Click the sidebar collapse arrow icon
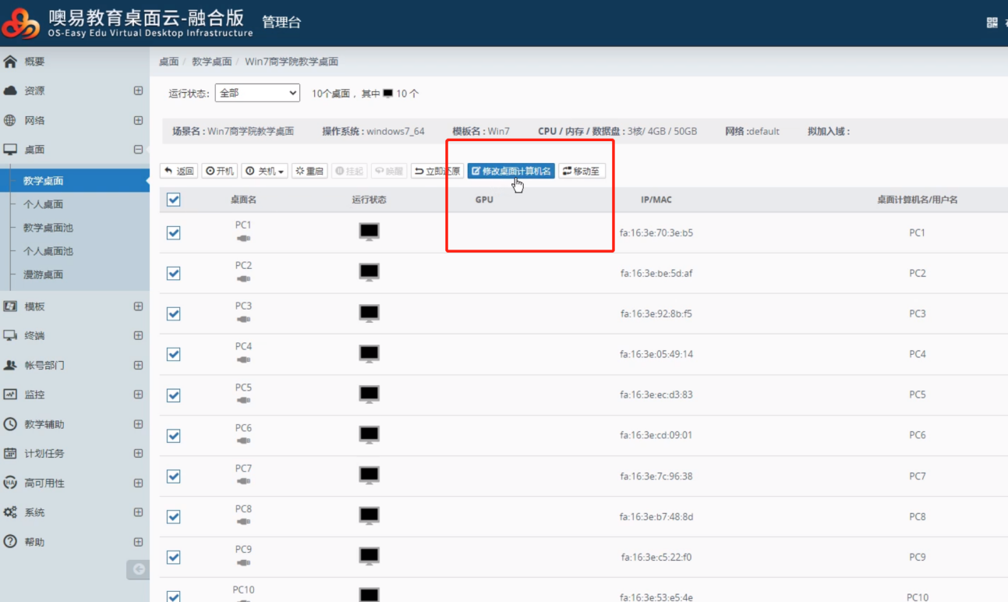Viewport: 1008px width, 602px height. [138, 569]
